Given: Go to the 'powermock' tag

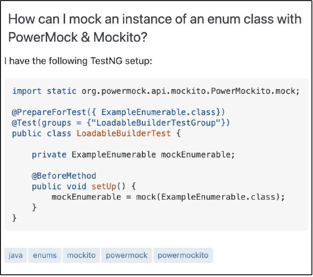Looking at the screenshot, I should tap(126, 255).
